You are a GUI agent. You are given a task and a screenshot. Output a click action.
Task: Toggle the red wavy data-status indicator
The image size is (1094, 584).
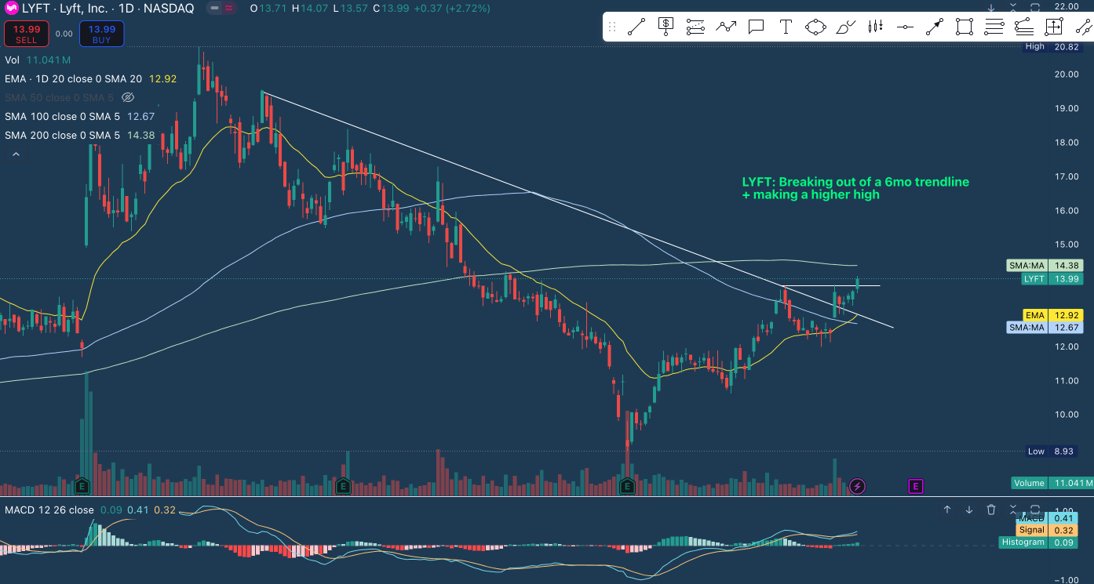click(x=228, y=9)
